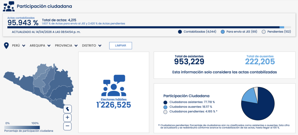298x135 pixels.
Task: Zoom in on the map
Action: [67, 118]
